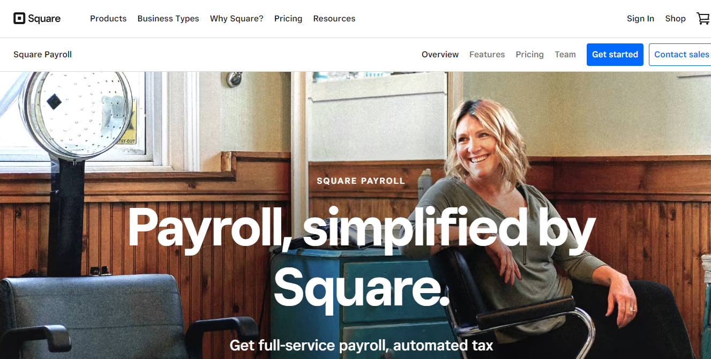711x359 pixels.
Task: Open the shopping cart icon
Action: pyautogui.click(x=703, y=19)
